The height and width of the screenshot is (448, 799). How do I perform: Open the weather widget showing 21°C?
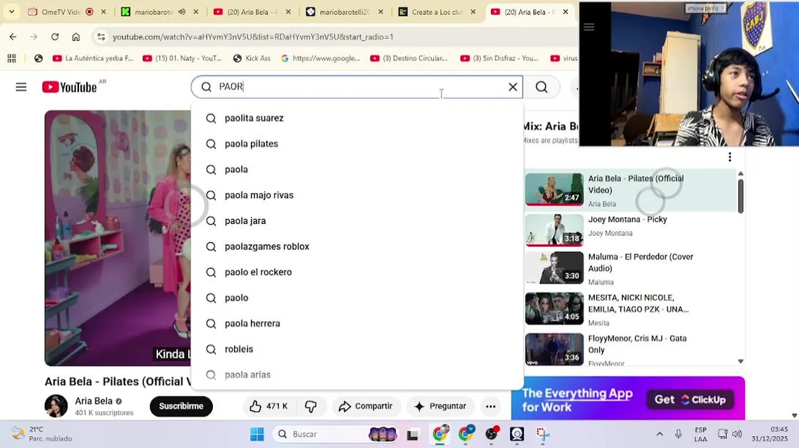click(42, 434)
